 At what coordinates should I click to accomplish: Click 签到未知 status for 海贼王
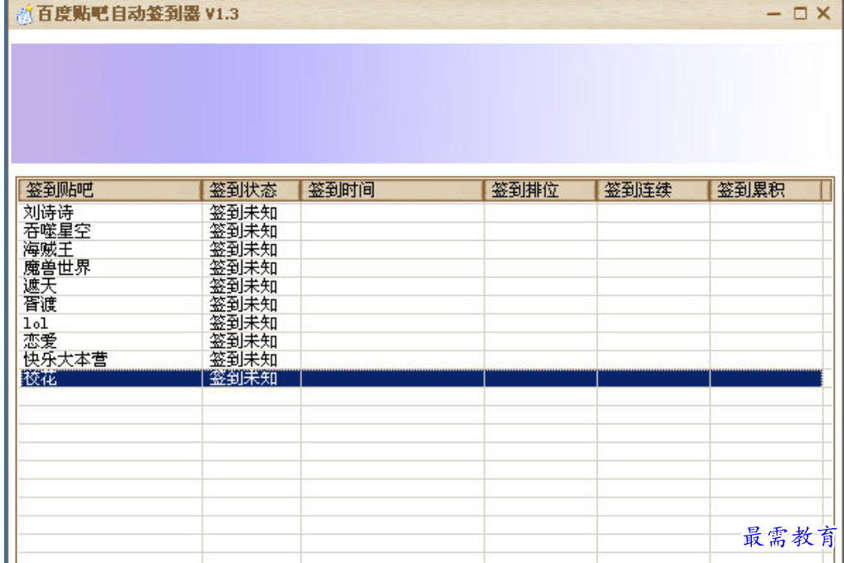[x=243, y=249]
